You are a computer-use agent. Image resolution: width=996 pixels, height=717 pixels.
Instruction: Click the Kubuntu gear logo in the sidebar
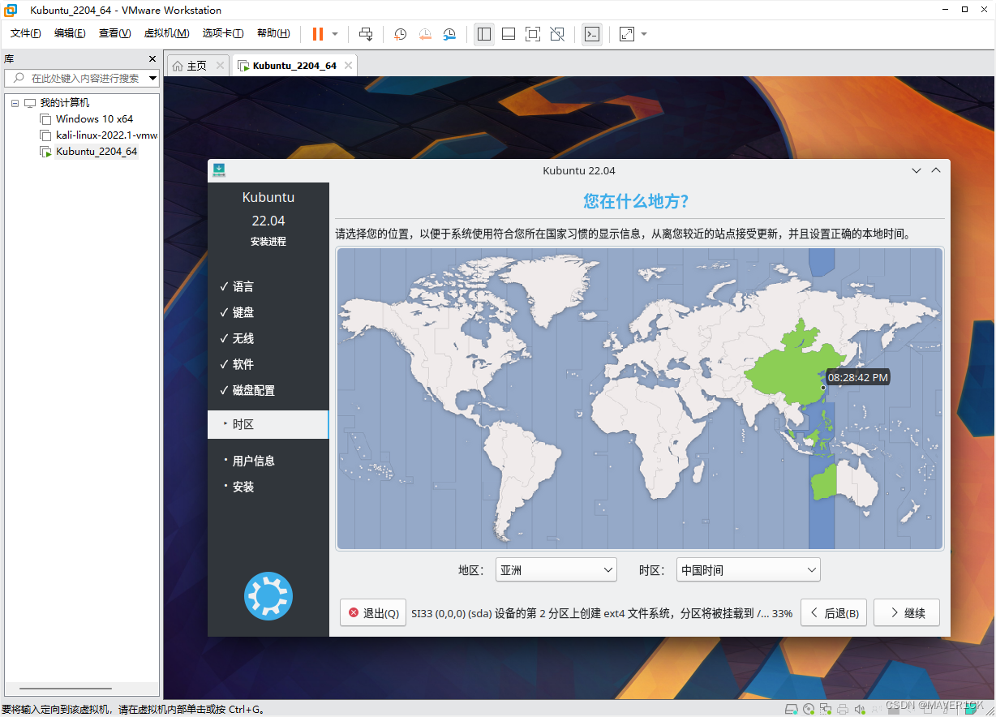[x=268, y=596]
